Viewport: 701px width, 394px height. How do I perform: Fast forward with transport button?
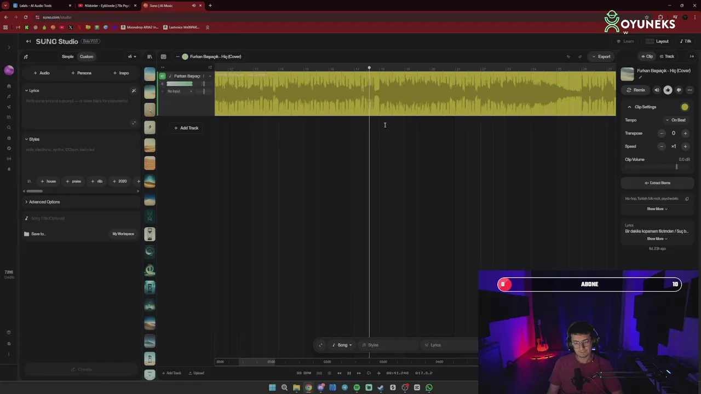click(359, 373)
